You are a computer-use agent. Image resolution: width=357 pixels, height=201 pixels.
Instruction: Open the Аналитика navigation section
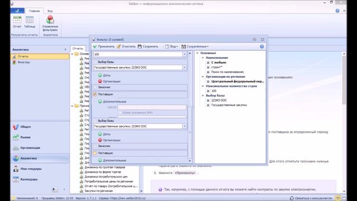click(40, 158)
